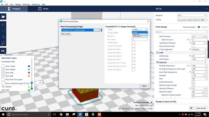Click the Print monitor icon

pyautogui.click(x=40, y=9)
